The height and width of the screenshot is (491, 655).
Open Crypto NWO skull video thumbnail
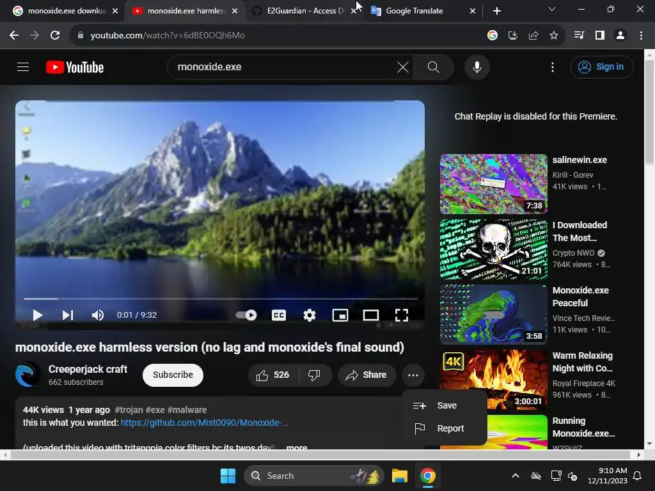click(x=493, y=249)
